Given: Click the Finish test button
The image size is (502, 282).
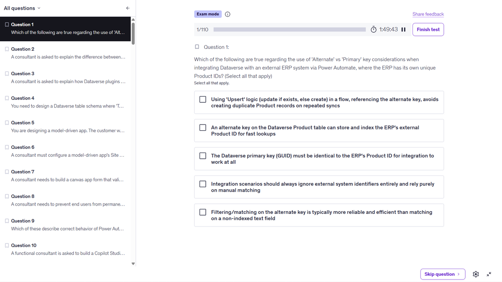Looking at the screenshot, I should (x=428, y=30).
